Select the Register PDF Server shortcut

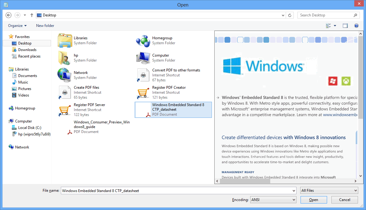coord(90,105)
